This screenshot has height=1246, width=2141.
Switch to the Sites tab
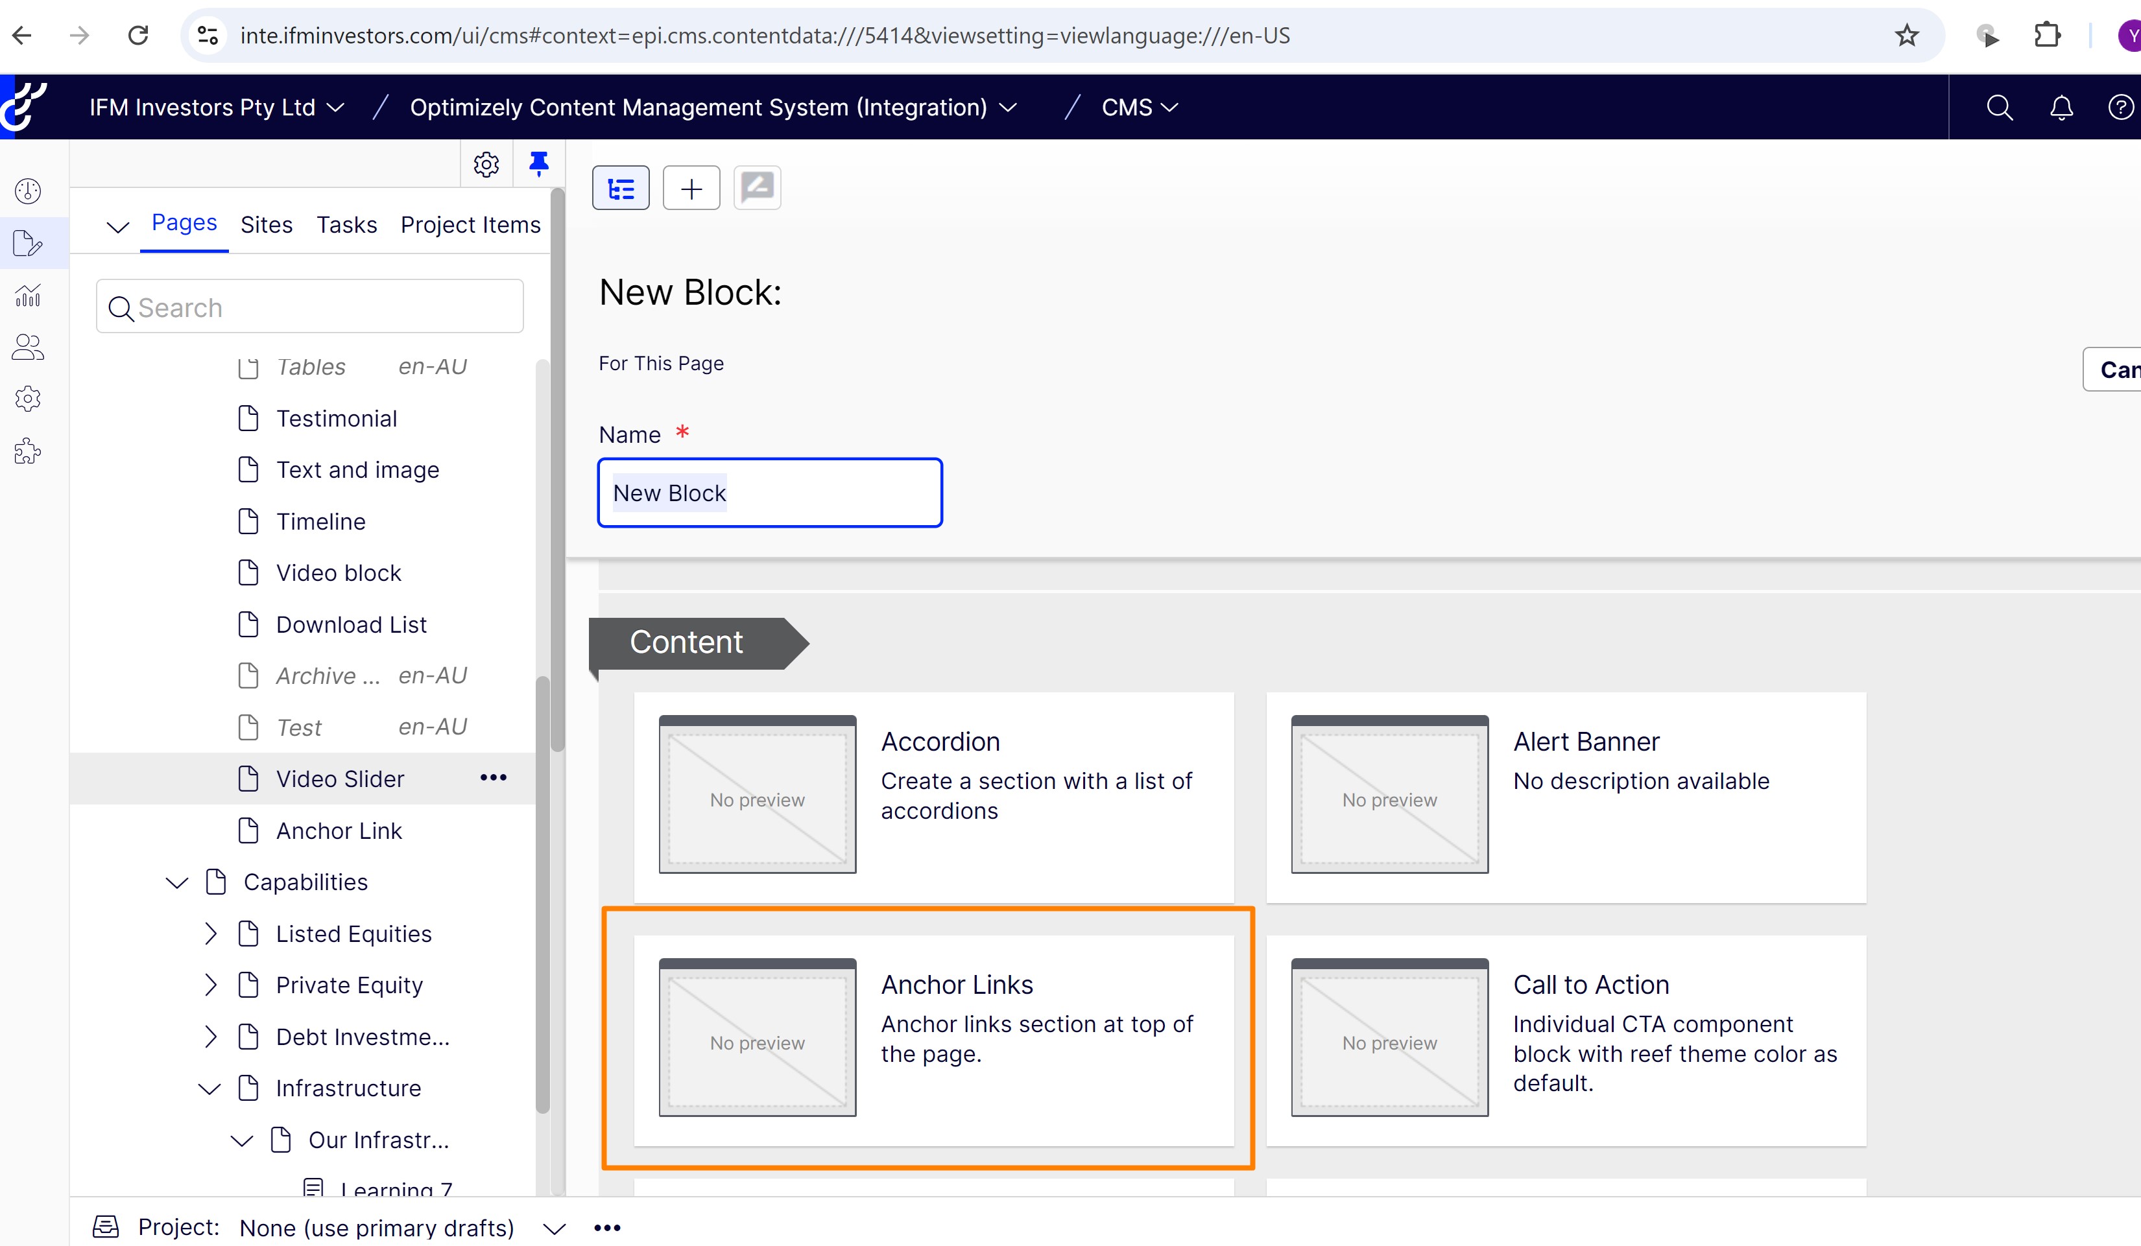266,224
